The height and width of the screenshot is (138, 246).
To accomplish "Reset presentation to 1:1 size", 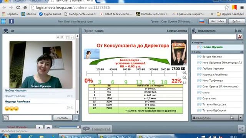I will (x=184, y=82).
